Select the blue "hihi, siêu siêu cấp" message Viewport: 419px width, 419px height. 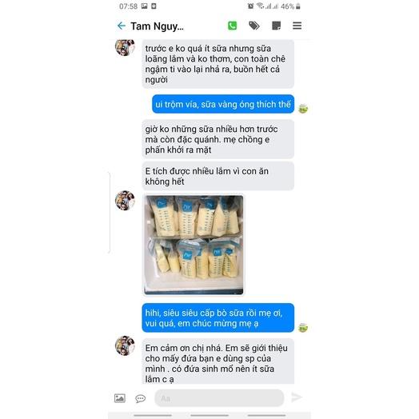pyautogui.click(x=218, y=317)
